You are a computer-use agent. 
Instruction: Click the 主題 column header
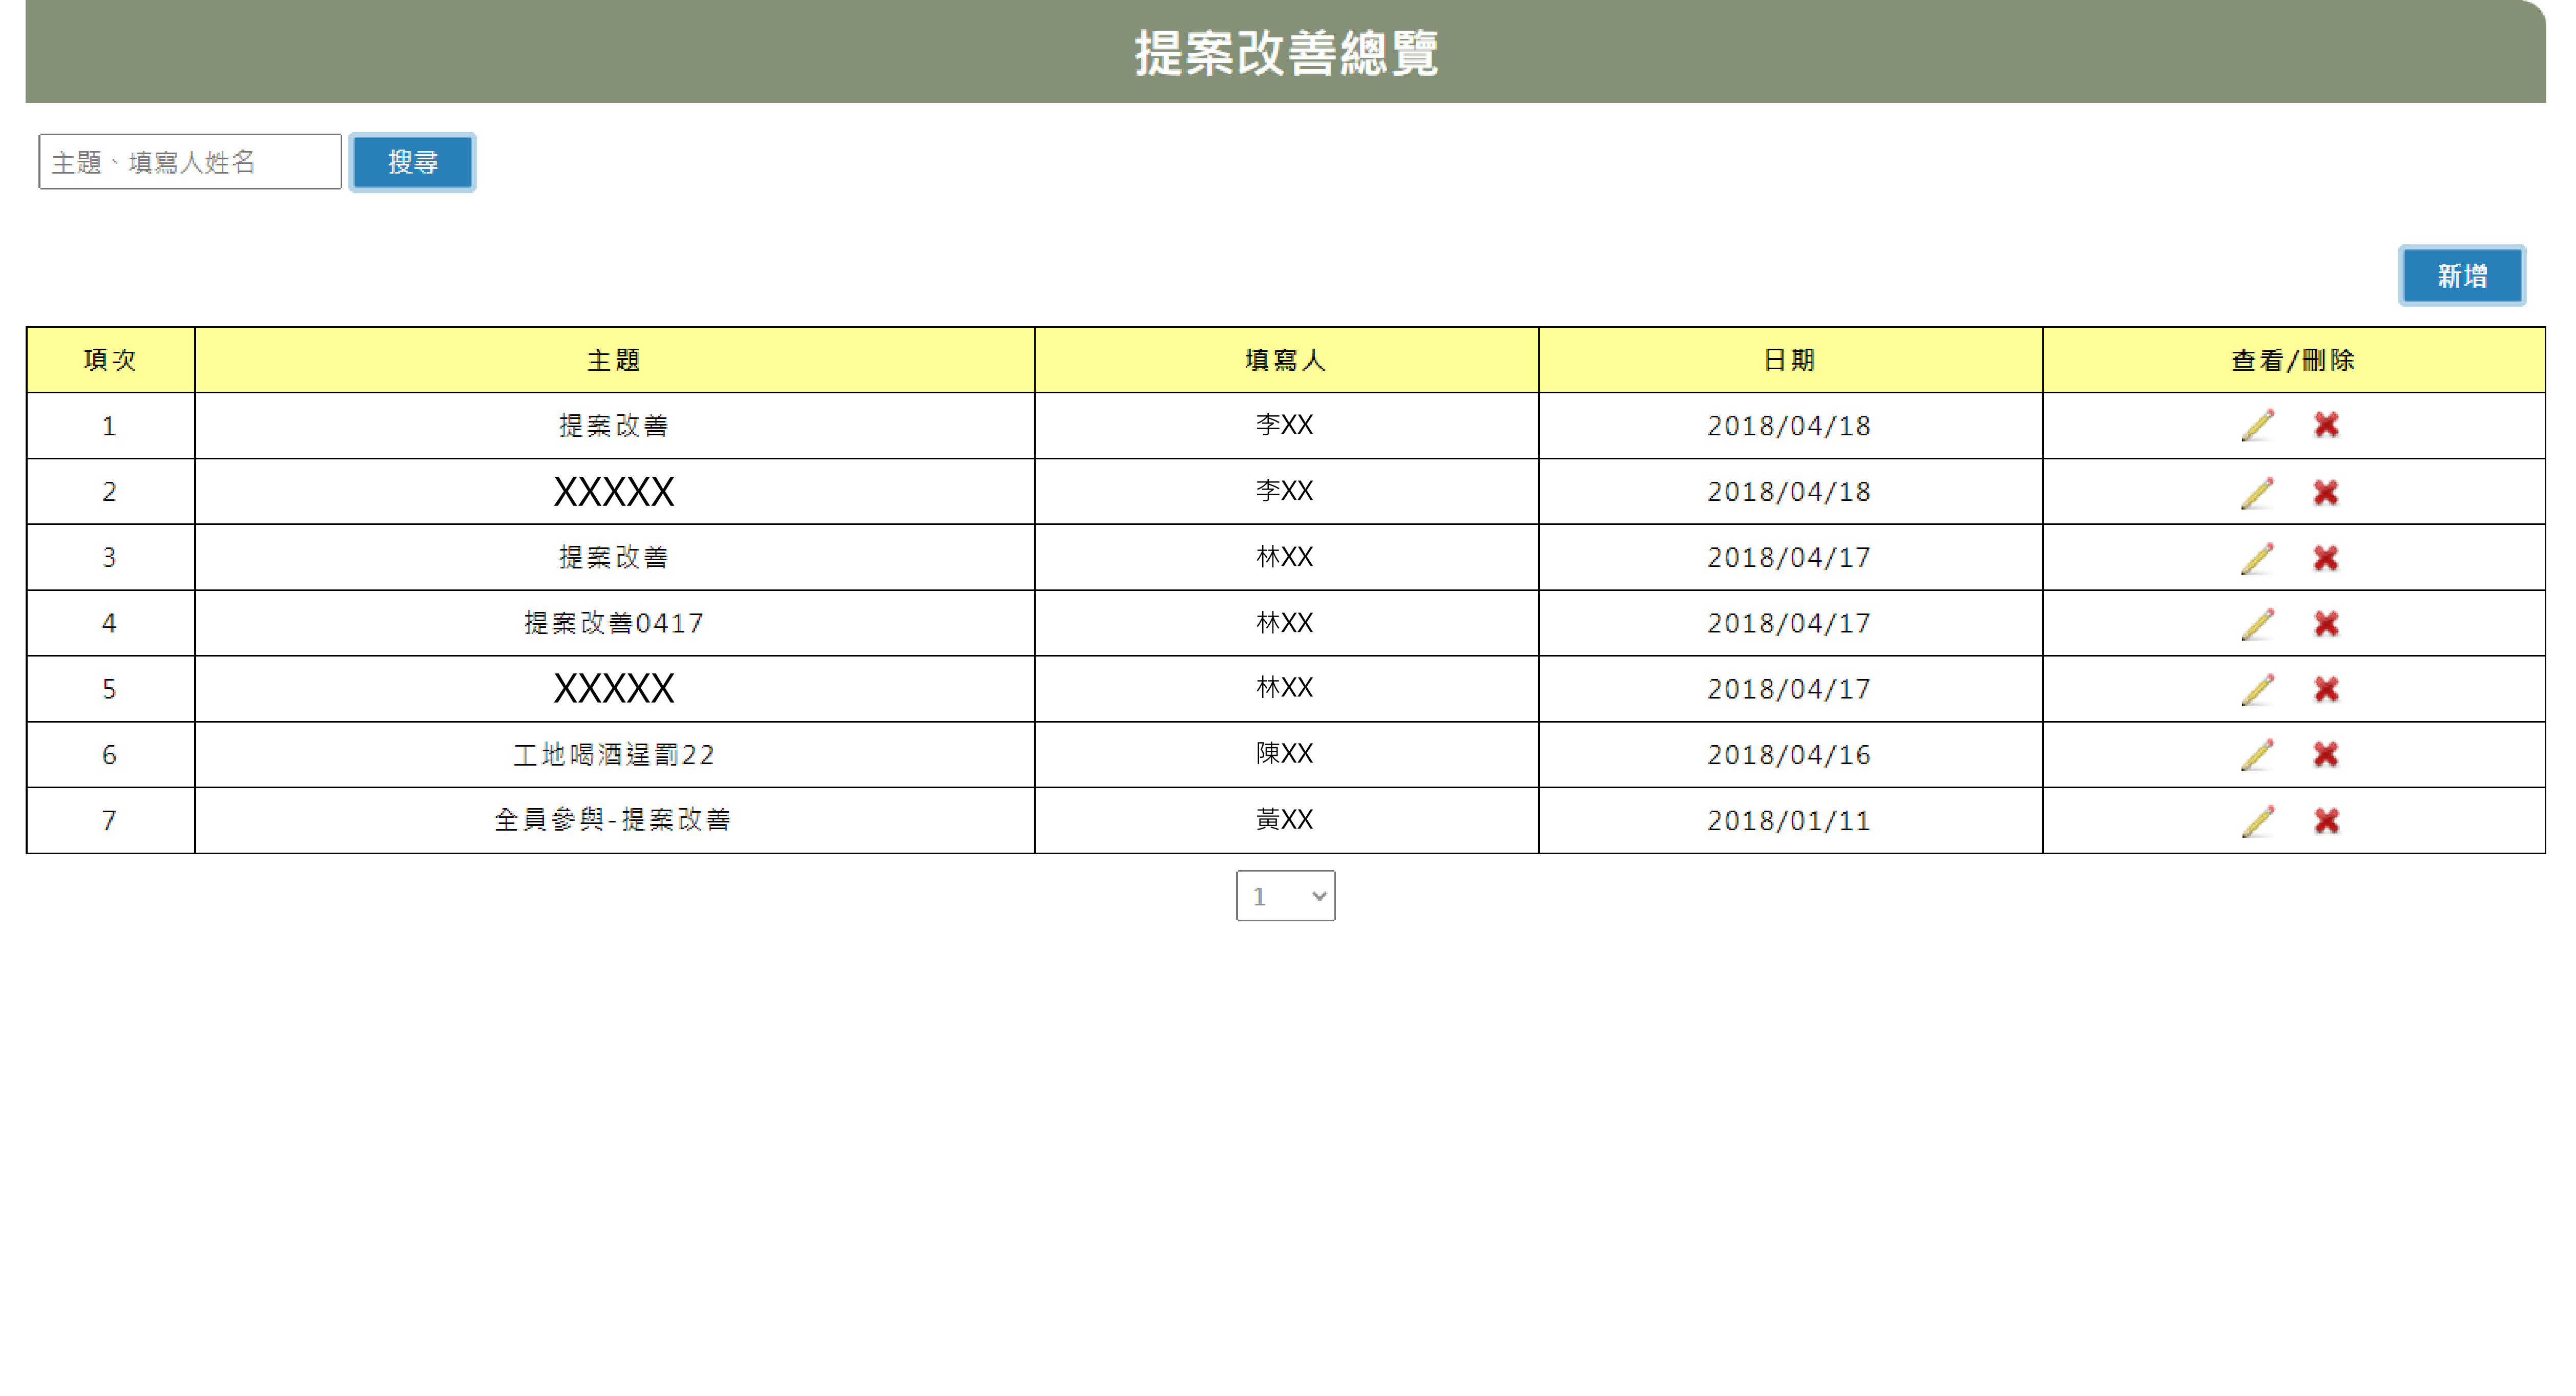[x=614, y=360]
